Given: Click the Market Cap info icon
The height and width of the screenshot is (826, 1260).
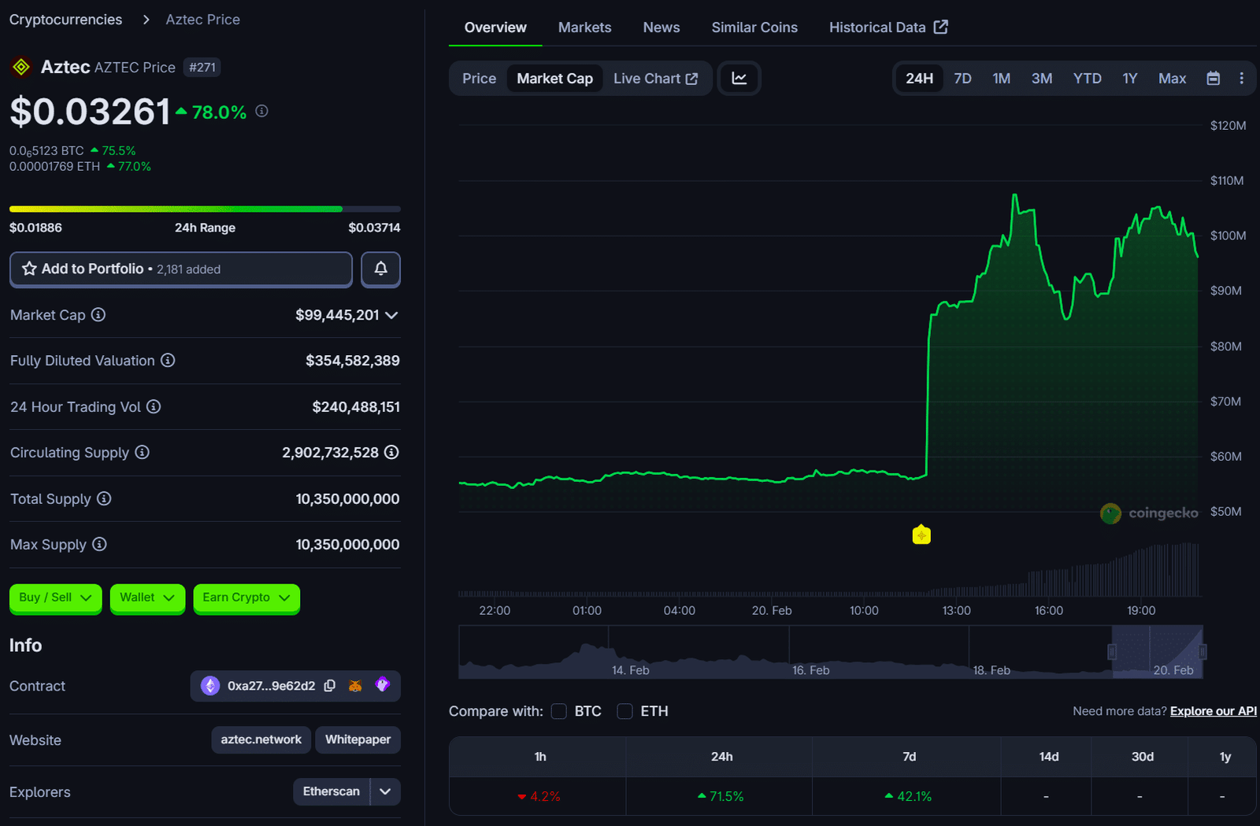Looking at the screenshot, I should (x=98, y=315).
